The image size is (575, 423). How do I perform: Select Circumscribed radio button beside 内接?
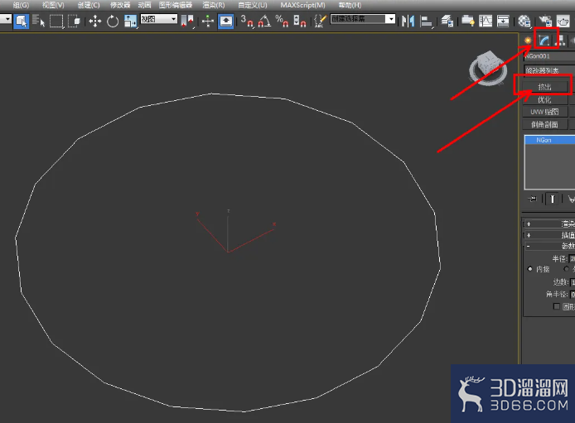567,269
